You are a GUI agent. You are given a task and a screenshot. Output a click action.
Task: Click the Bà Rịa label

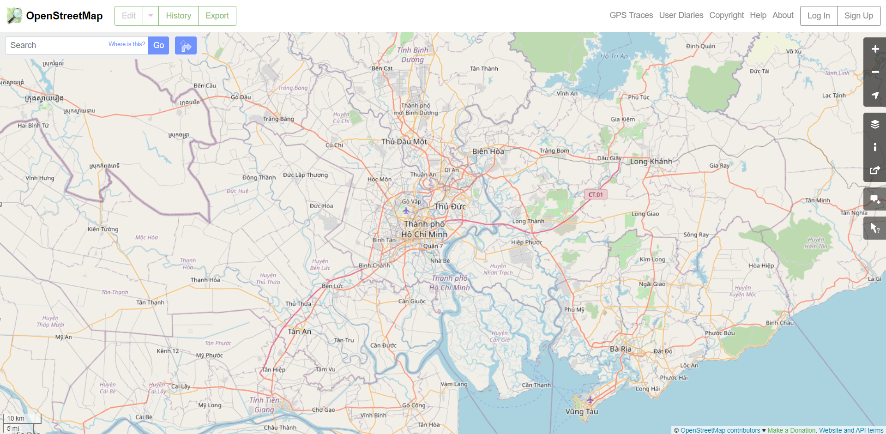(621, 349)
